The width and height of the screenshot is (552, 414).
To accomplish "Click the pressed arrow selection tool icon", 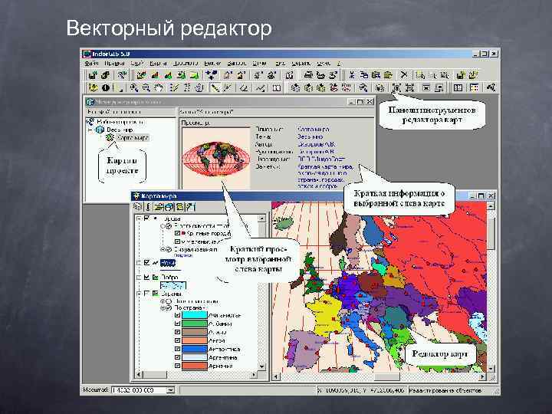I will pos(215,87).
